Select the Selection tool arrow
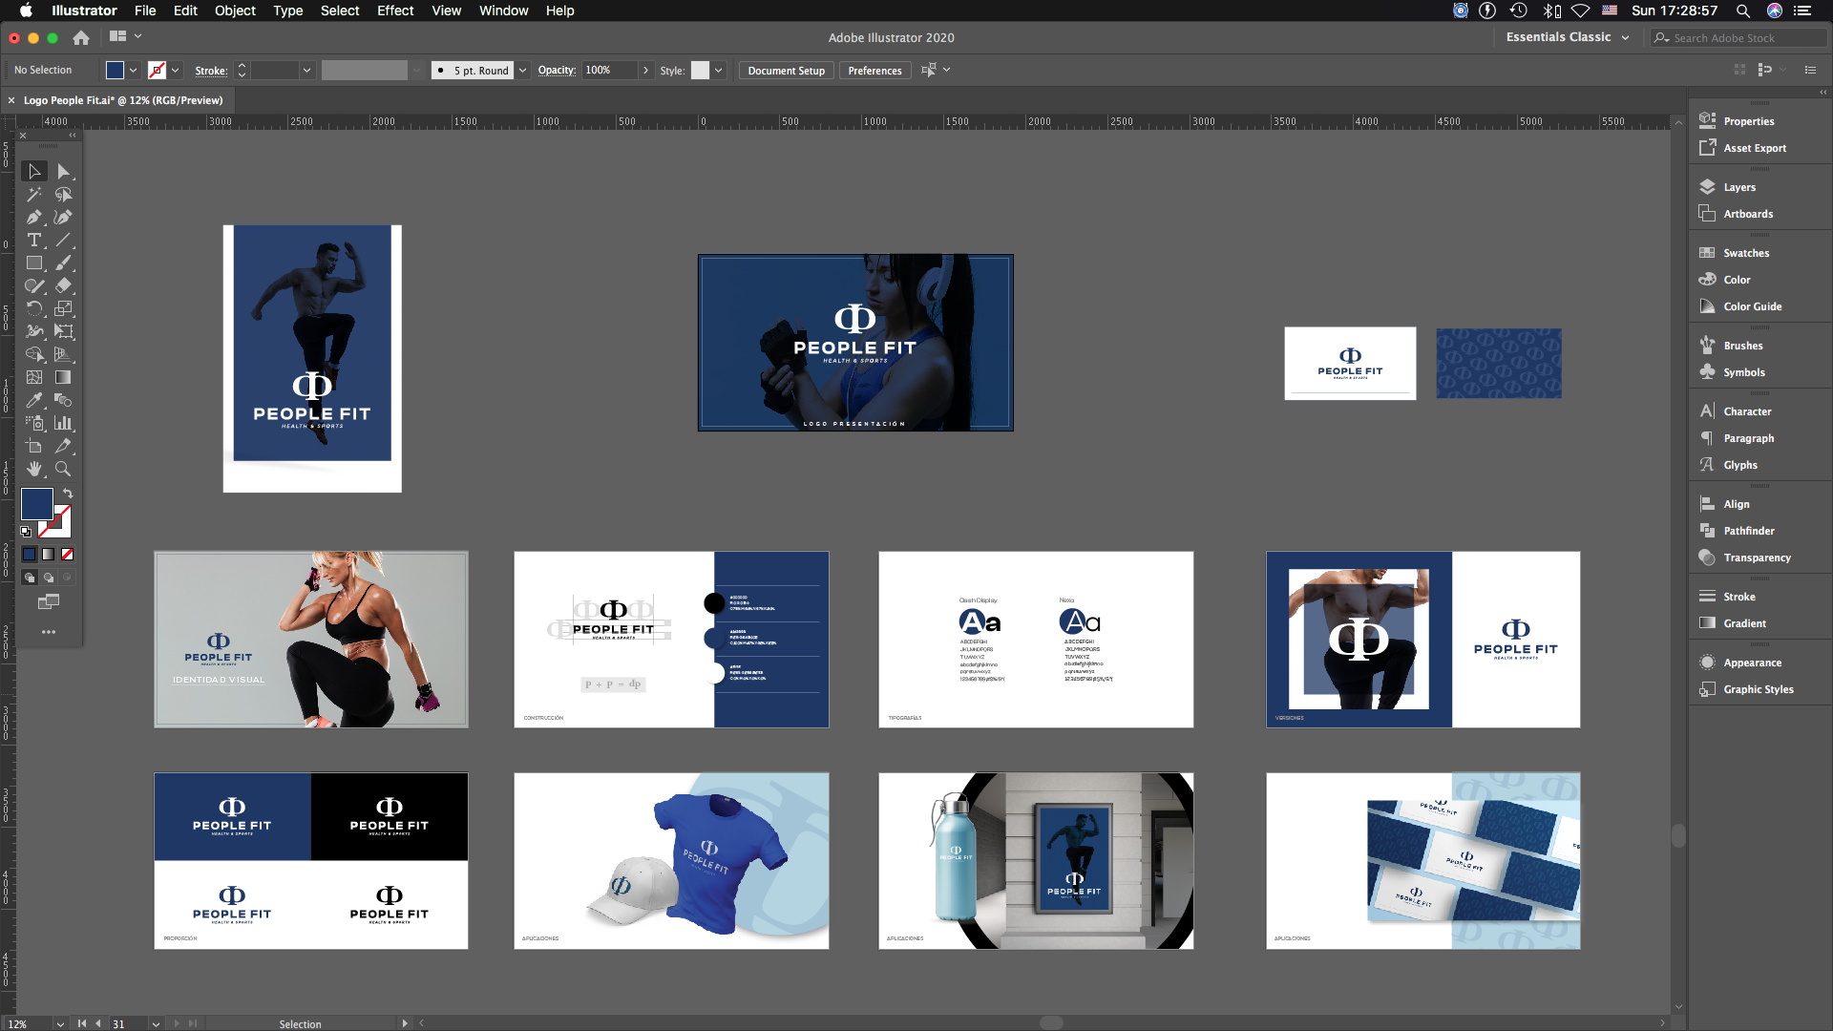The width and height of the screenshot is (1833, 1031). tap(34, 172)
